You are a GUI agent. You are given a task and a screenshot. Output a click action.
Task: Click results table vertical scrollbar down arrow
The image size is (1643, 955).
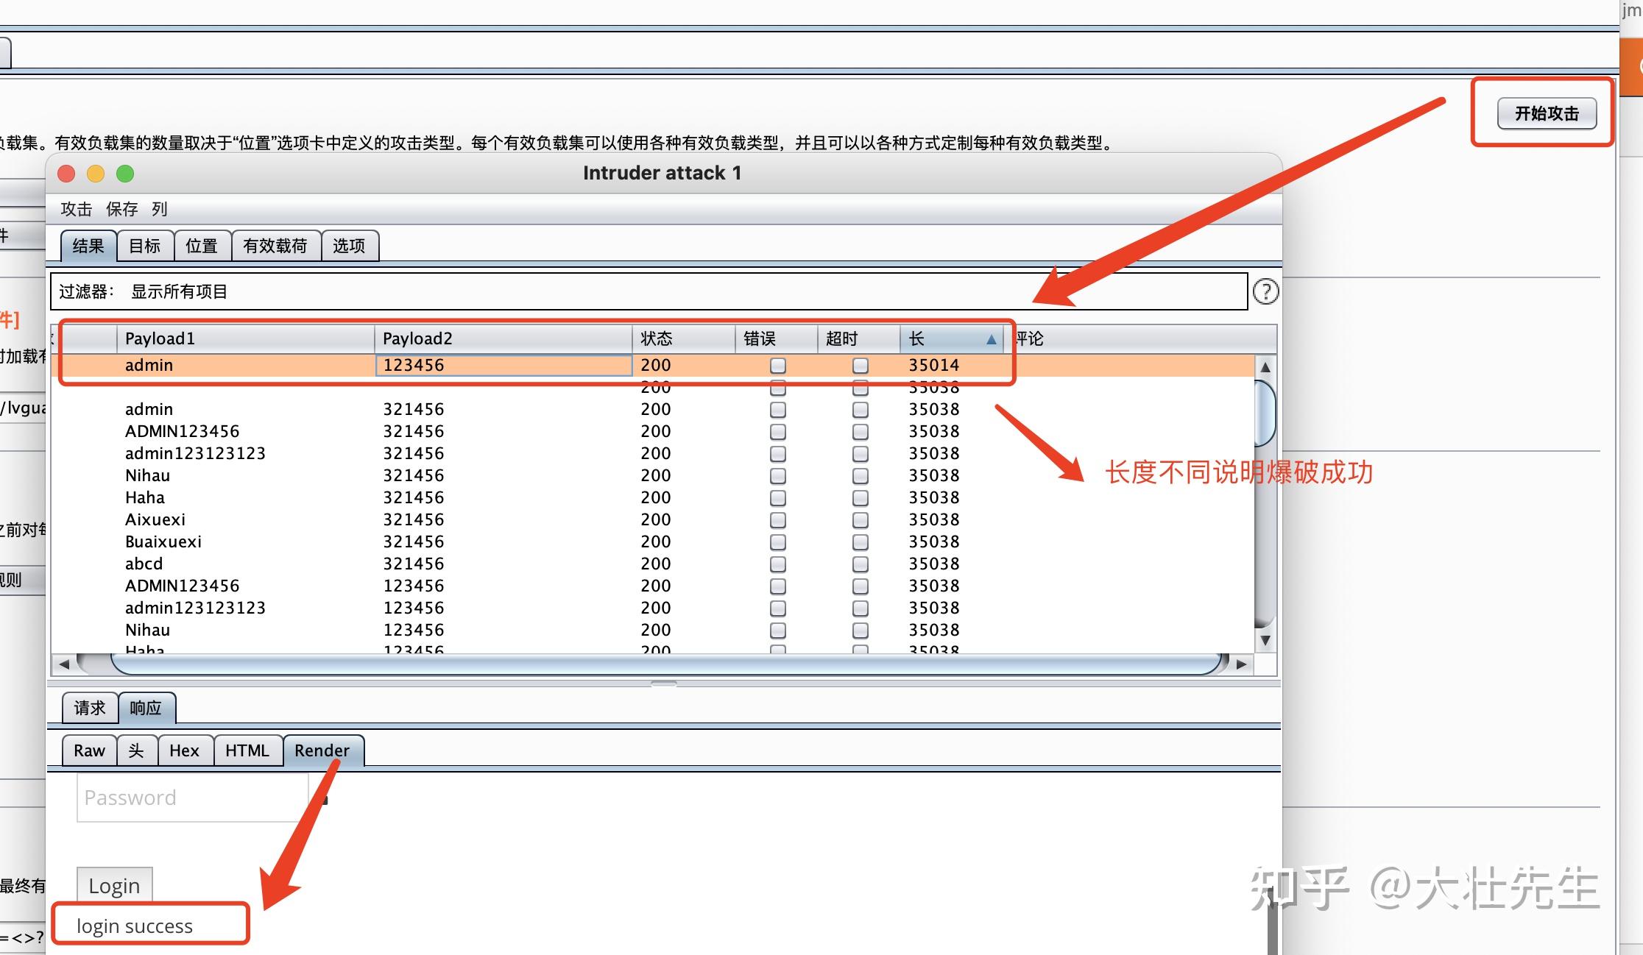[1265, 640]
